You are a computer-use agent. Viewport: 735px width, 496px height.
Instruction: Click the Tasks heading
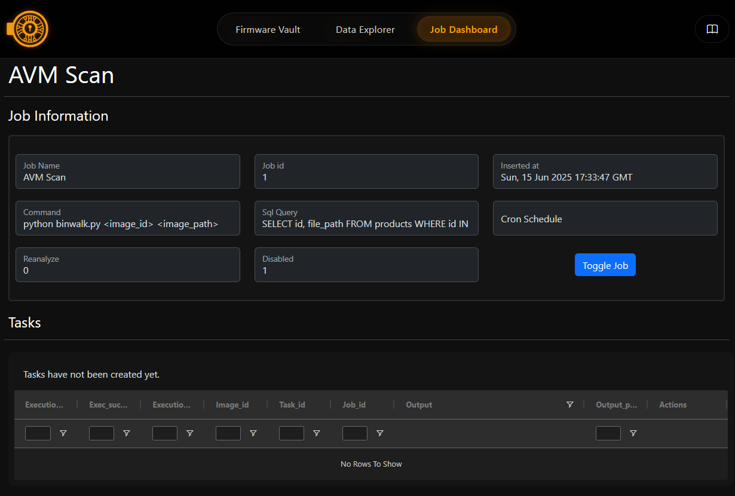tap(24, 323)
